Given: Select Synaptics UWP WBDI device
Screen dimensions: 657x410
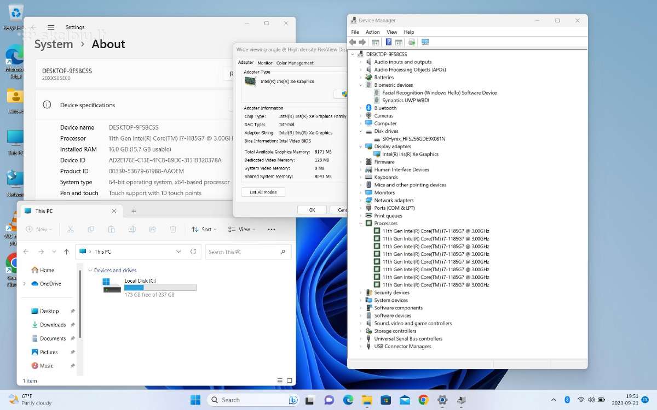Looking at the screenshot, I should [405, 101].
